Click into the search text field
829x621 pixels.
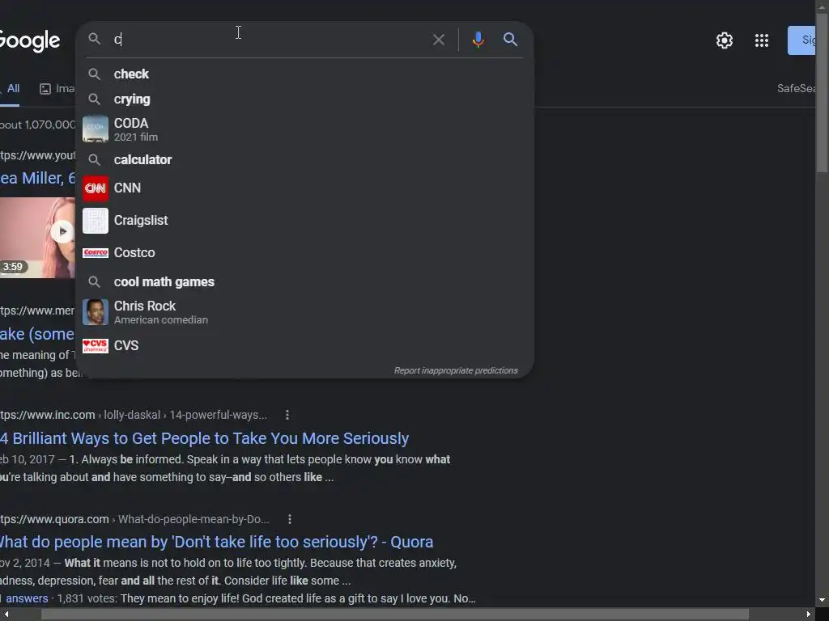(270, 40)
